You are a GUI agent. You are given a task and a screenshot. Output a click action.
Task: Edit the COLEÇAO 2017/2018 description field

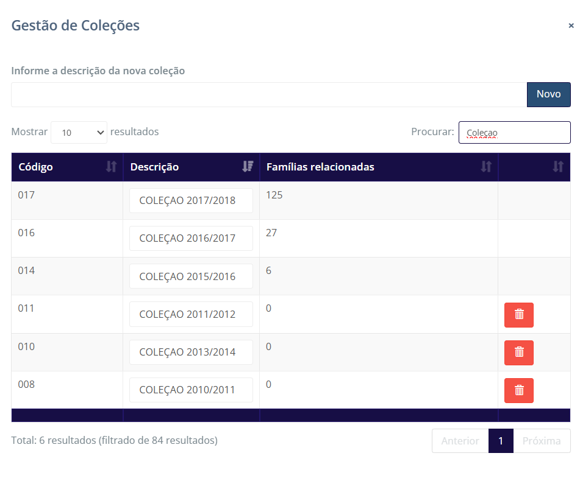click(191, 200)
